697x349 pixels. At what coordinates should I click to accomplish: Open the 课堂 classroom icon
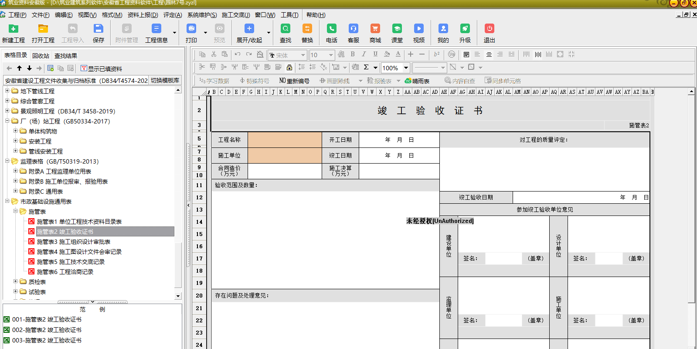click(x=397, y=29)
